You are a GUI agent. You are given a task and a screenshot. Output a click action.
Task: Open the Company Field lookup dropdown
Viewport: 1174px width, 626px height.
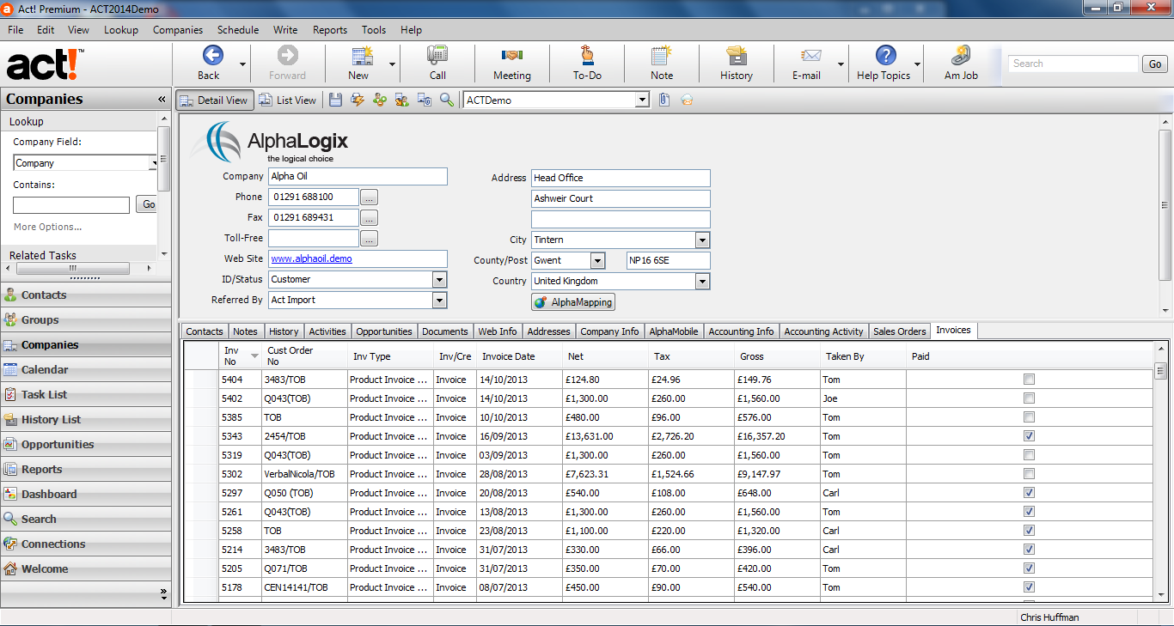pos(154,163)
